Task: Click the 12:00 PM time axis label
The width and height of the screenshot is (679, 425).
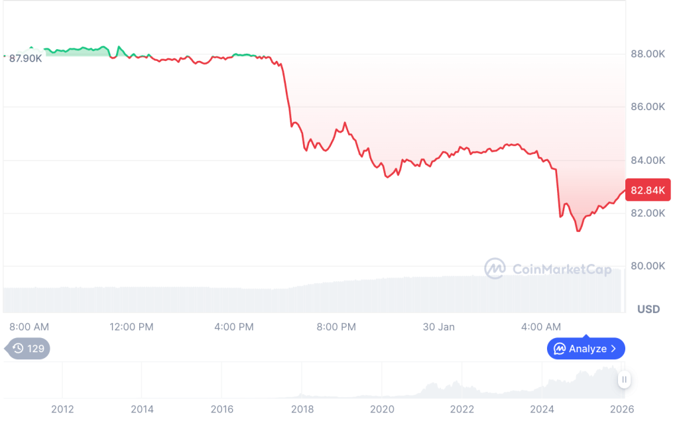Action: pos(130,327)
